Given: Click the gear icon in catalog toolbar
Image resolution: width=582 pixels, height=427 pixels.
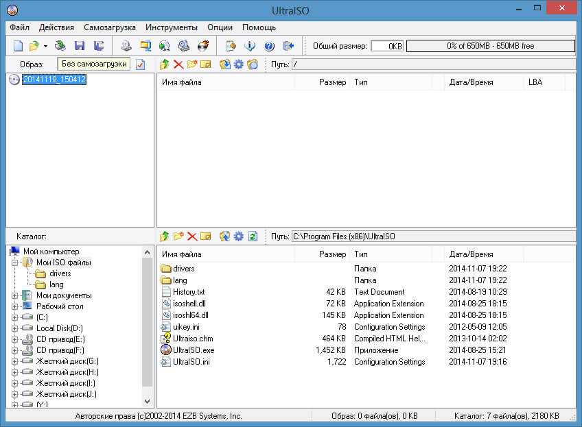Looking at the screenshot, I should click(x=239, y=236).
